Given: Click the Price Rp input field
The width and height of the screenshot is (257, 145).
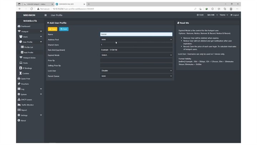Looking at the screenshot, I should tap(136, 61).
